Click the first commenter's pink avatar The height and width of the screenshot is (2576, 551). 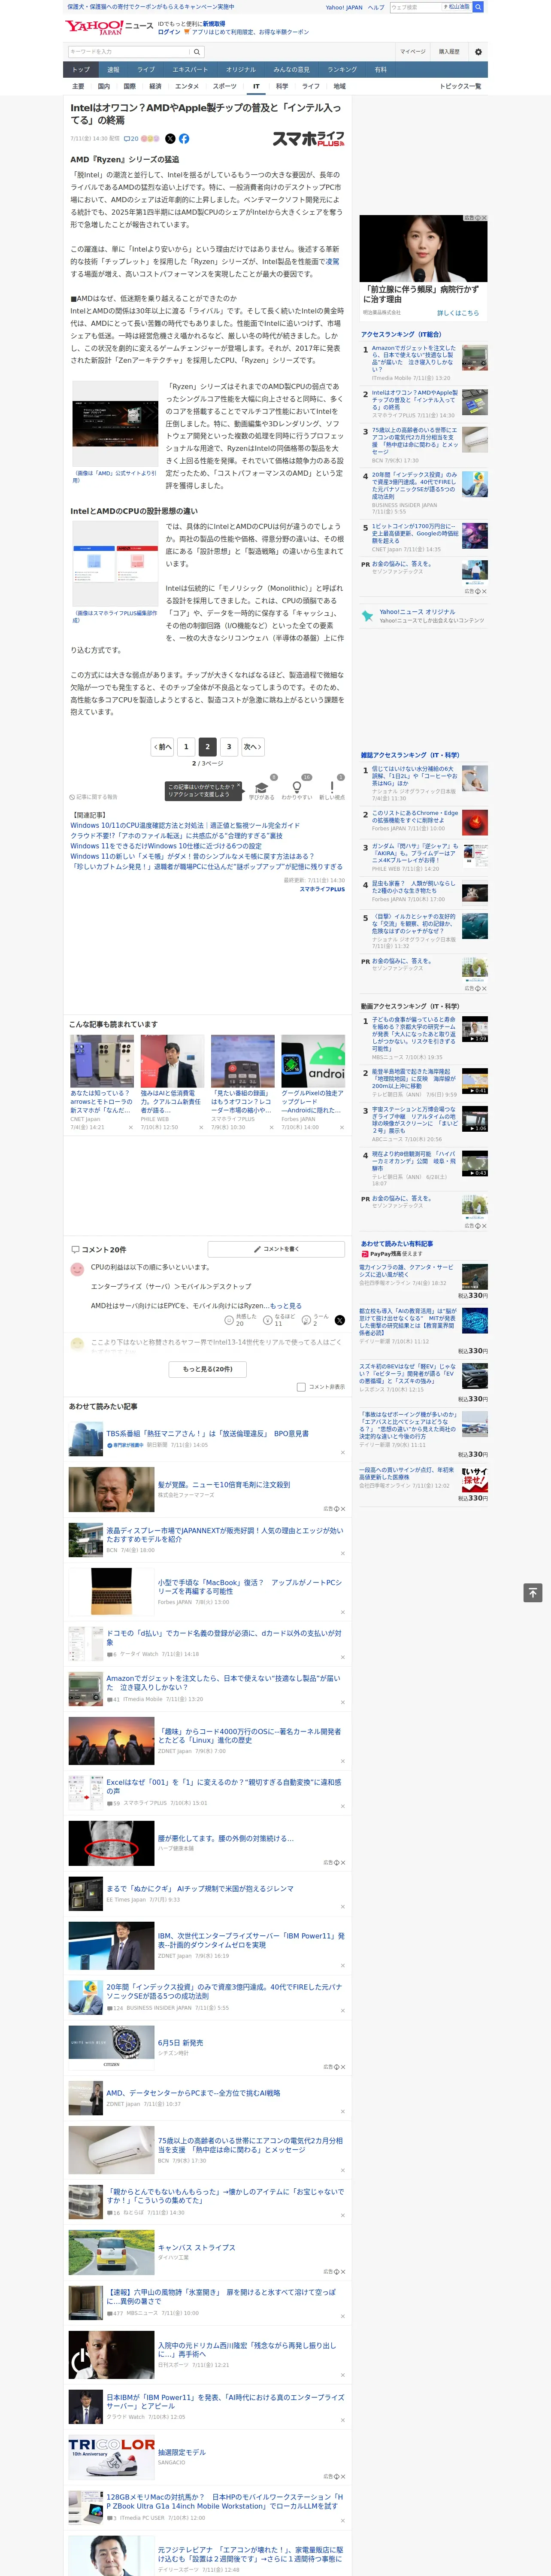pyautogui.click(x=77, y=1269)
